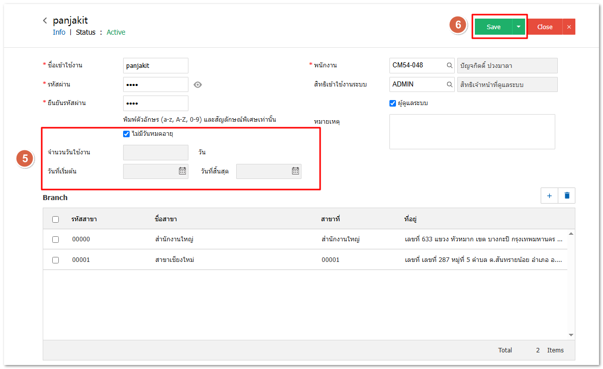Click the branch table scroll down arrow
Viewport: 603px width, 369px height.
tap(571, 335)
